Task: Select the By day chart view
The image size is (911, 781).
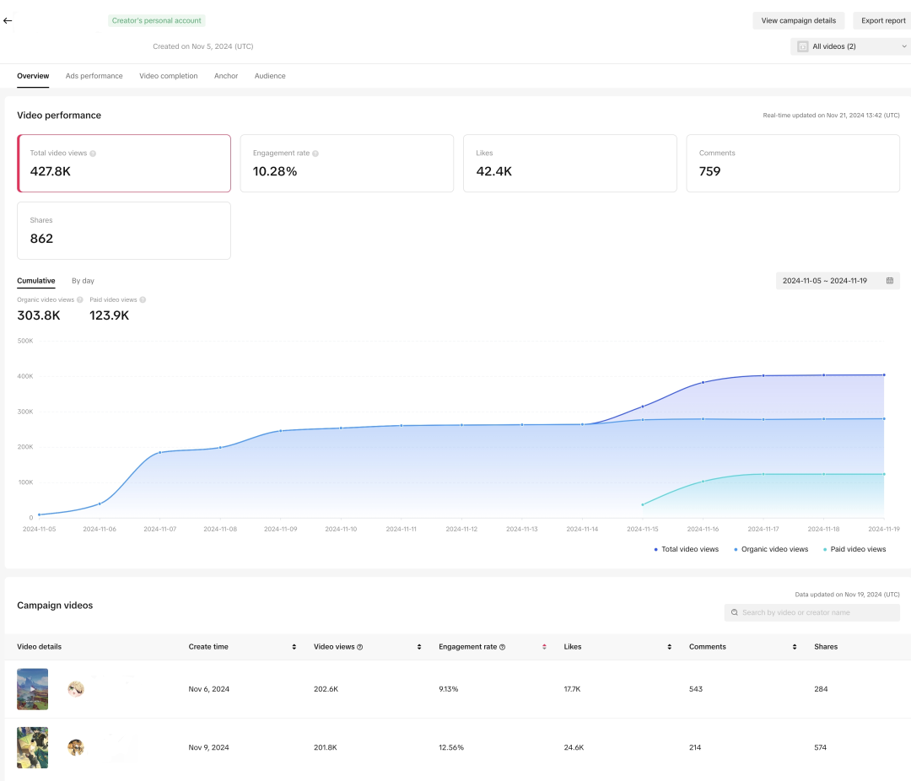Action: pos(83,281)
